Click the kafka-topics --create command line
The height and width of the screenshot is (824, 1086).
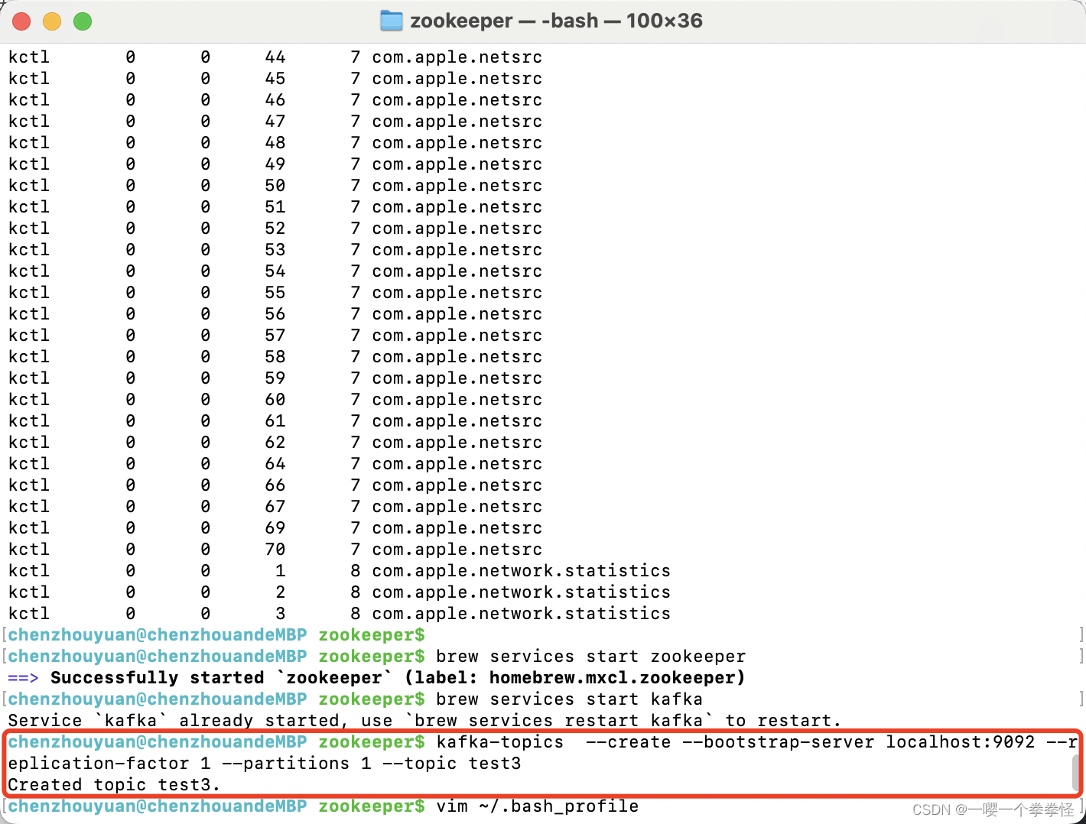[543, 742]
